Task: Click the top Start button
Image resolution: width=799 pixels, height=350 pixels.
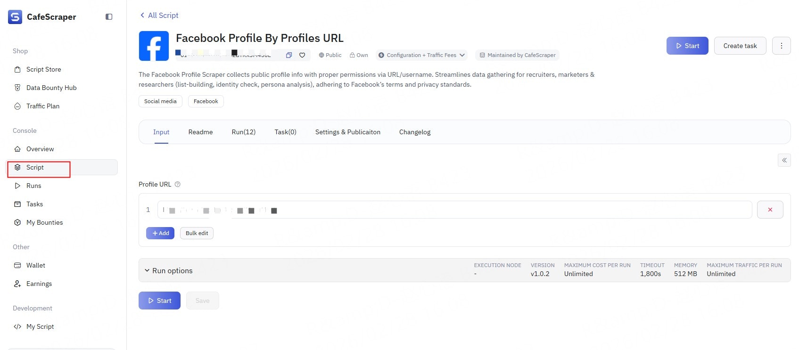Action: point(687,46)
